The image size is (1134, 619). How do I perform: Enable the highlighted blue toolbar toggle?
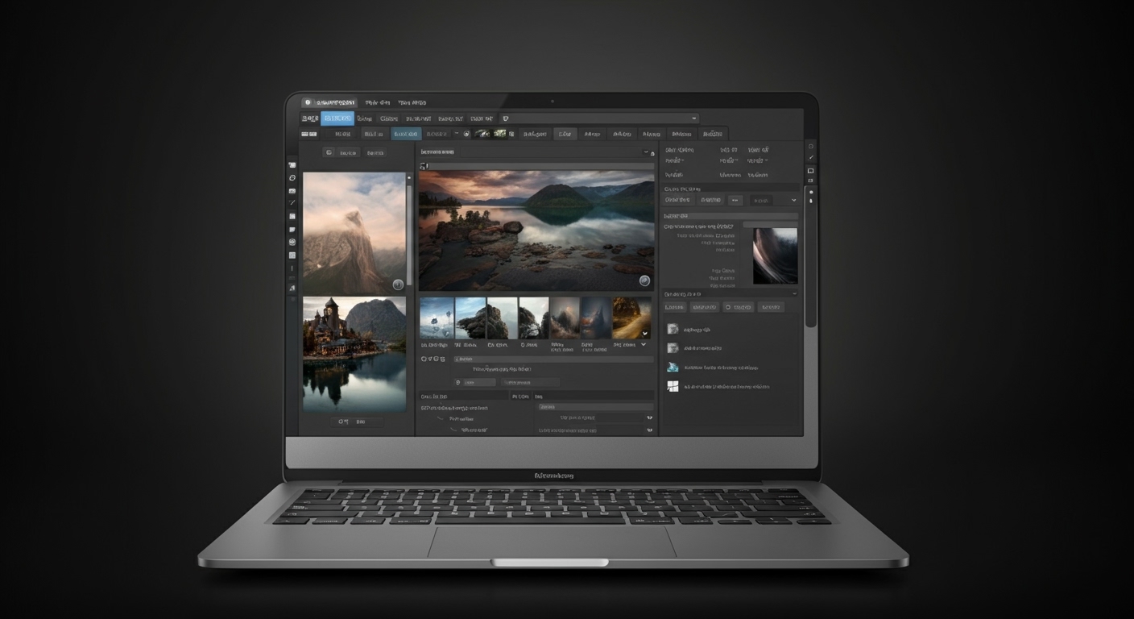point(407,133)
